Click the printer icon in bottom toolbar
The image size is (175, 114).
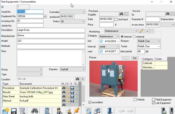point(97,111)
